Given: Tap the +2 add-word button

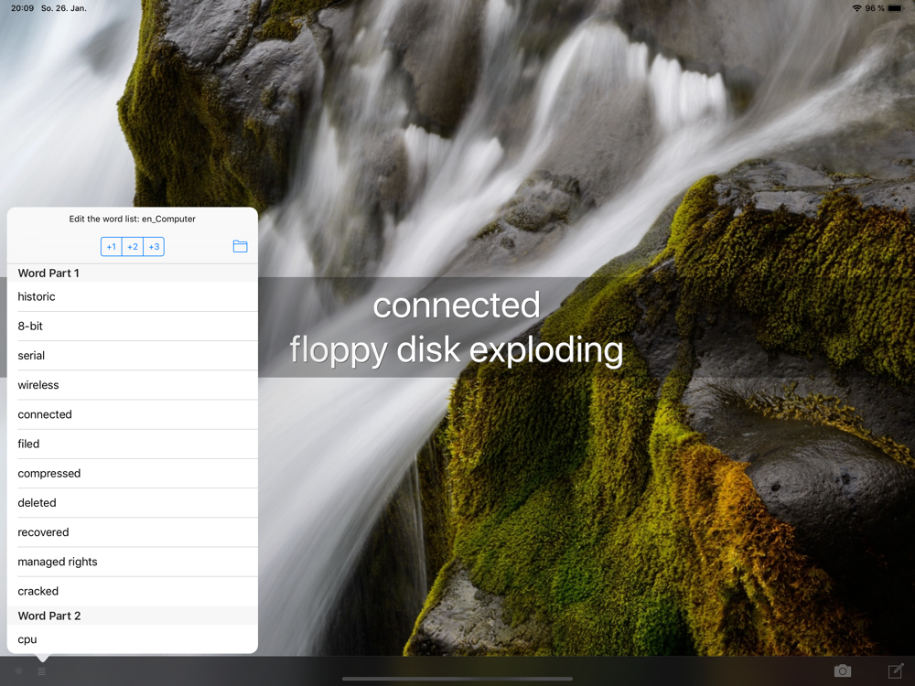Looking at the screenshot, I should pos(133,247).
